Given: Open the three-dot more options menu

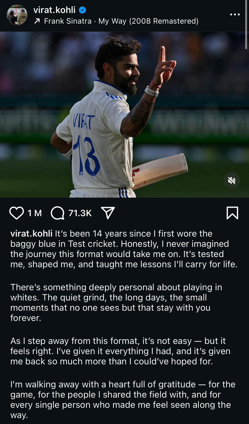Looking at the screenshot, I should pos(235,15).
